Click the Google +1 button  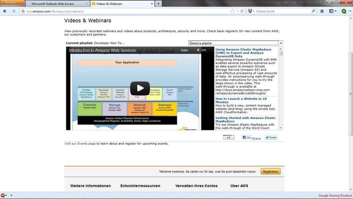point(229,138)
